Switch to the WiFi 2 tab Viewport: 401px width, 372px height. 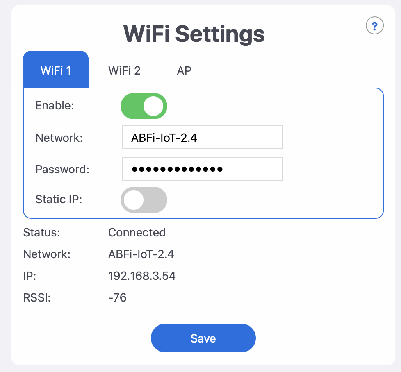coord(124,70)
